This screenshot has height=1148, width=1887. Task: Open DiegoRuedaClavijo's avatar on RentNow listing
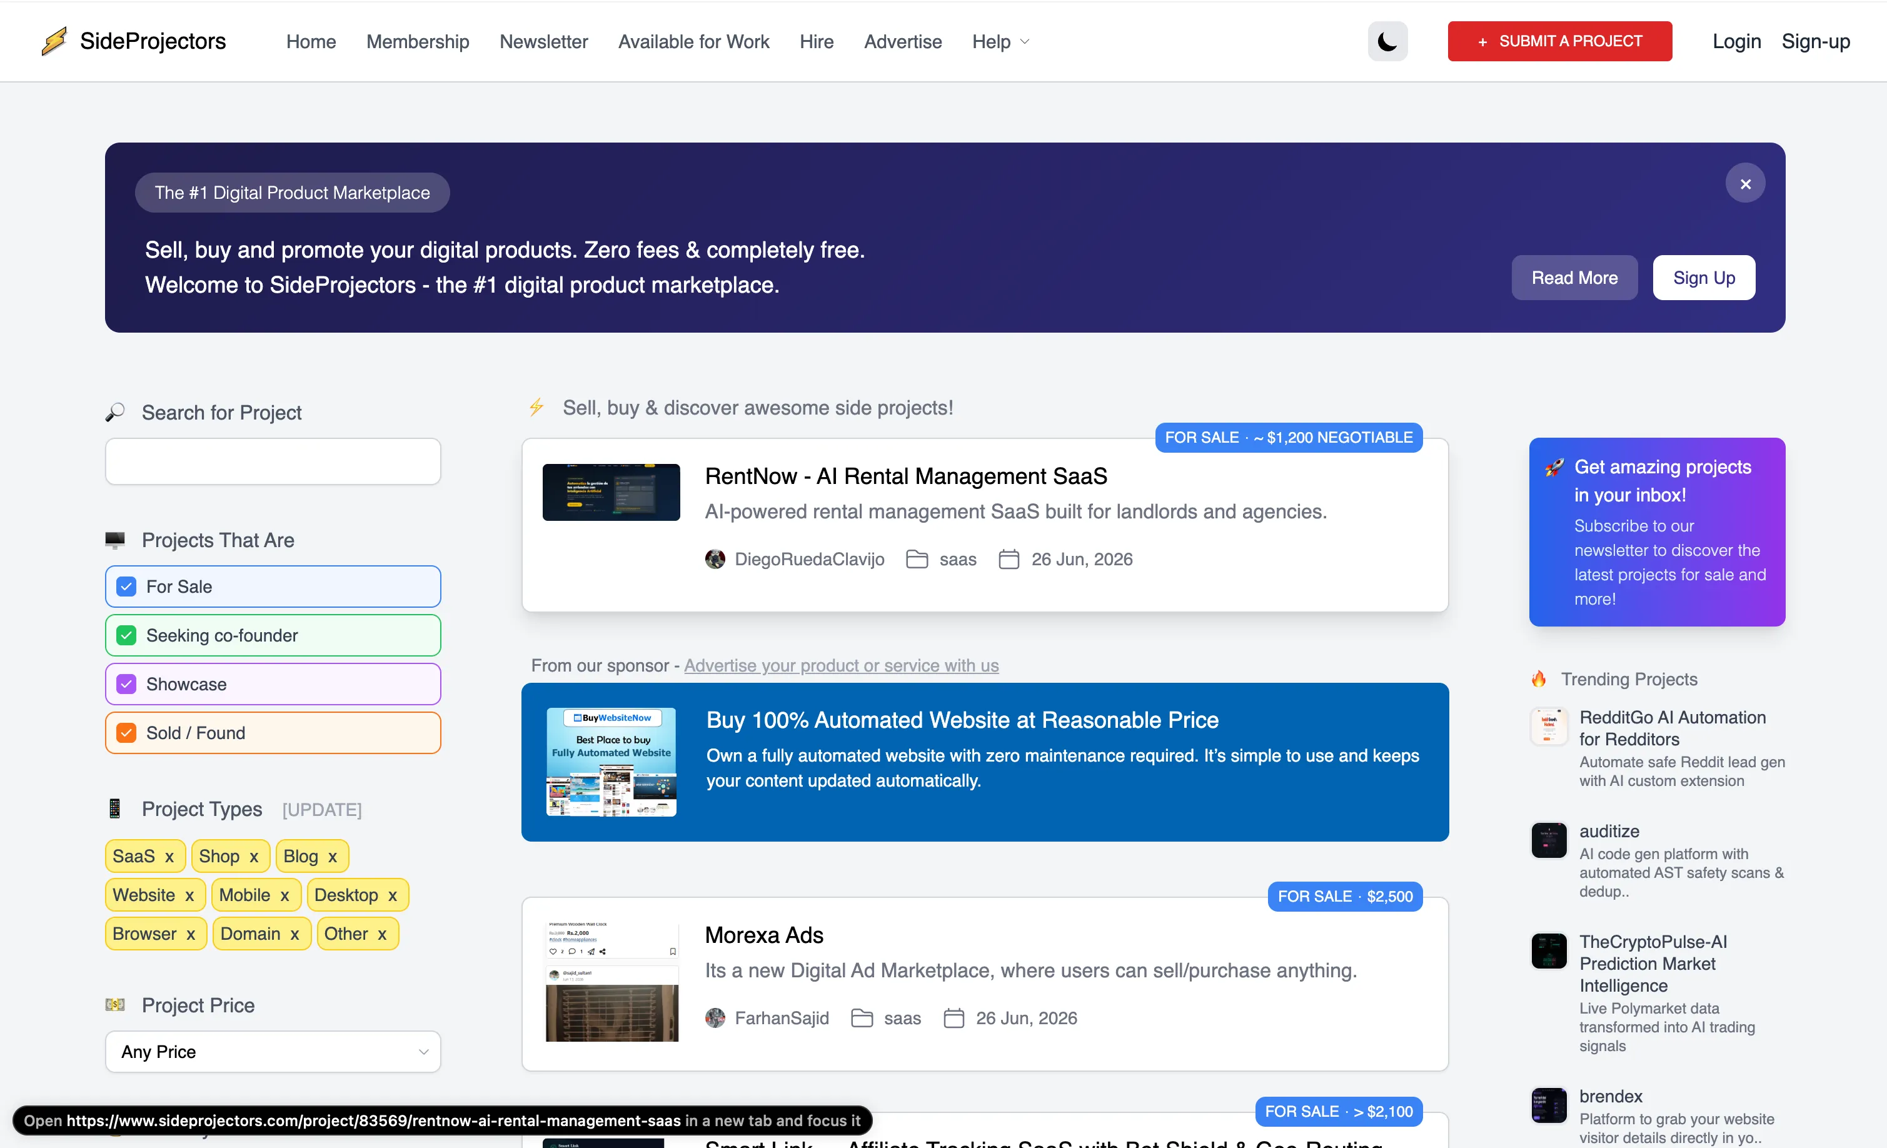tap(715, 559)
